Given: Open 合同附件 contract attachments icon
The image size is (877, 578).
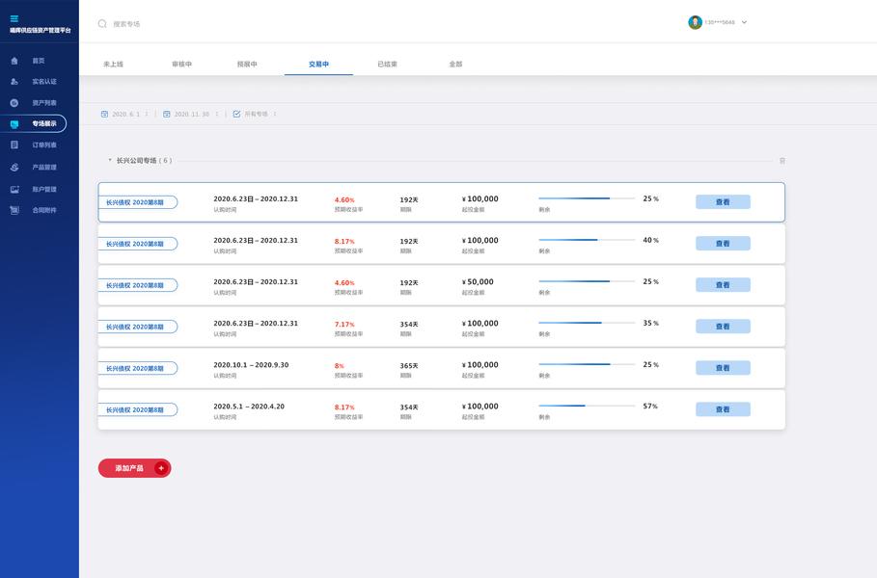Looking at the screenshot, I should 14,210.
